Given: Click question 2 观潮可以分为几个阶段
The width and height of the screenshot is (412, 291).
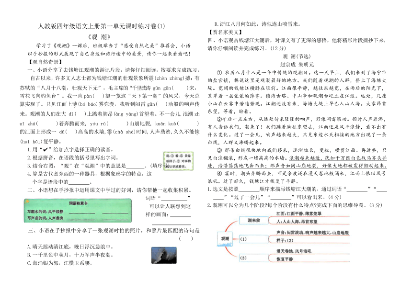Looking at the screenshot, I should (x=294, y=205).
